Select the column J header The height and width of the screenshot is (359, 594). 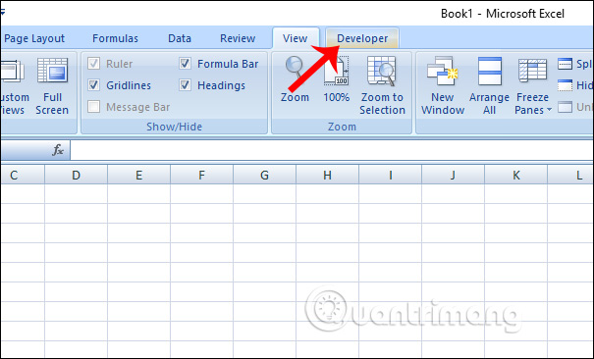[453, 176]
